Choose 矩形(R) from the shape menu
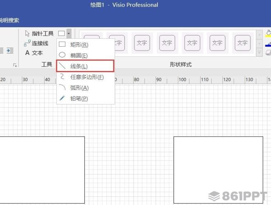The width and height of the screenshot is (271, 205). coord(86,45)
